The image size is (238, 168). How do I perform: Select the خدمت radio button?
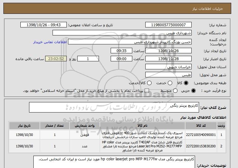tap(170, 83)
